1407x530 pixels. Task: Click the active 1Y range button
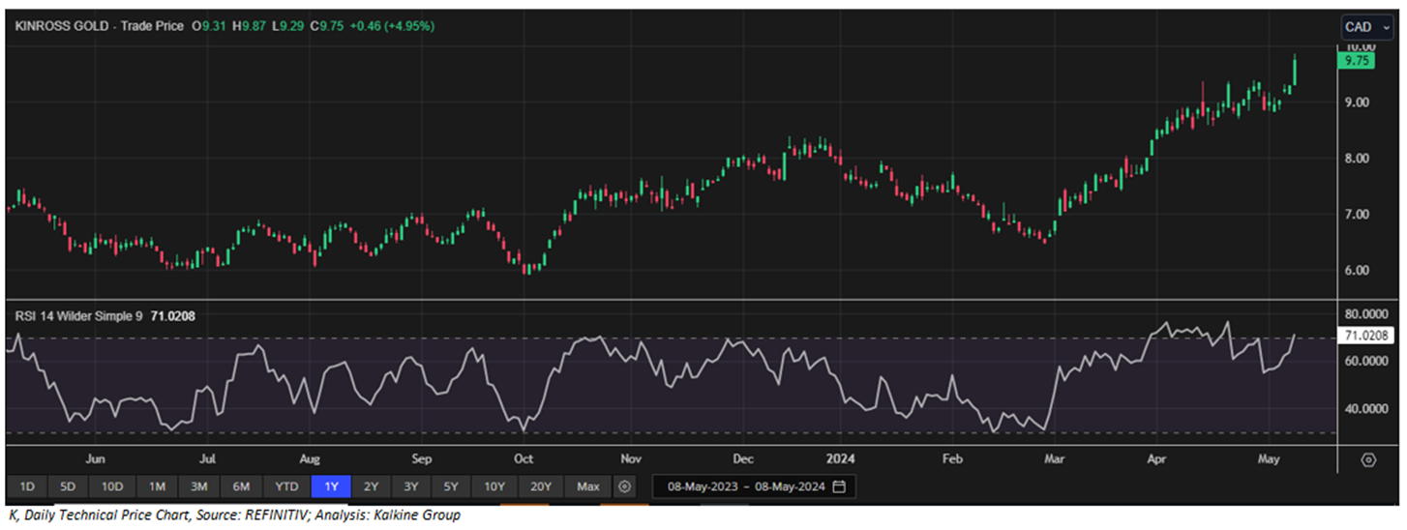330,486
